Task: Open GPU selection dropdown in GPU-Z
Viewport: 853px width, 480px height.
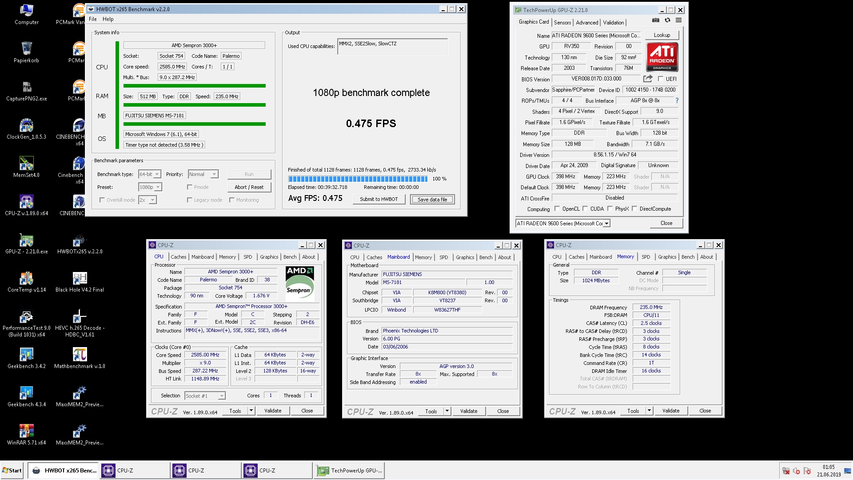Action: tap(562, 224)
